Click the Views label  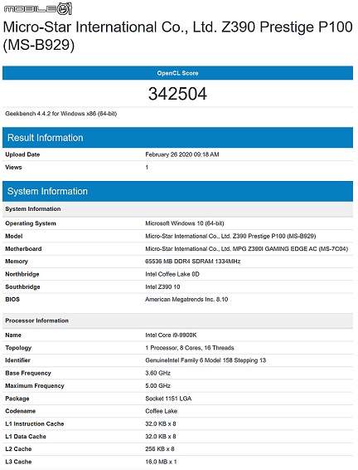13,167
